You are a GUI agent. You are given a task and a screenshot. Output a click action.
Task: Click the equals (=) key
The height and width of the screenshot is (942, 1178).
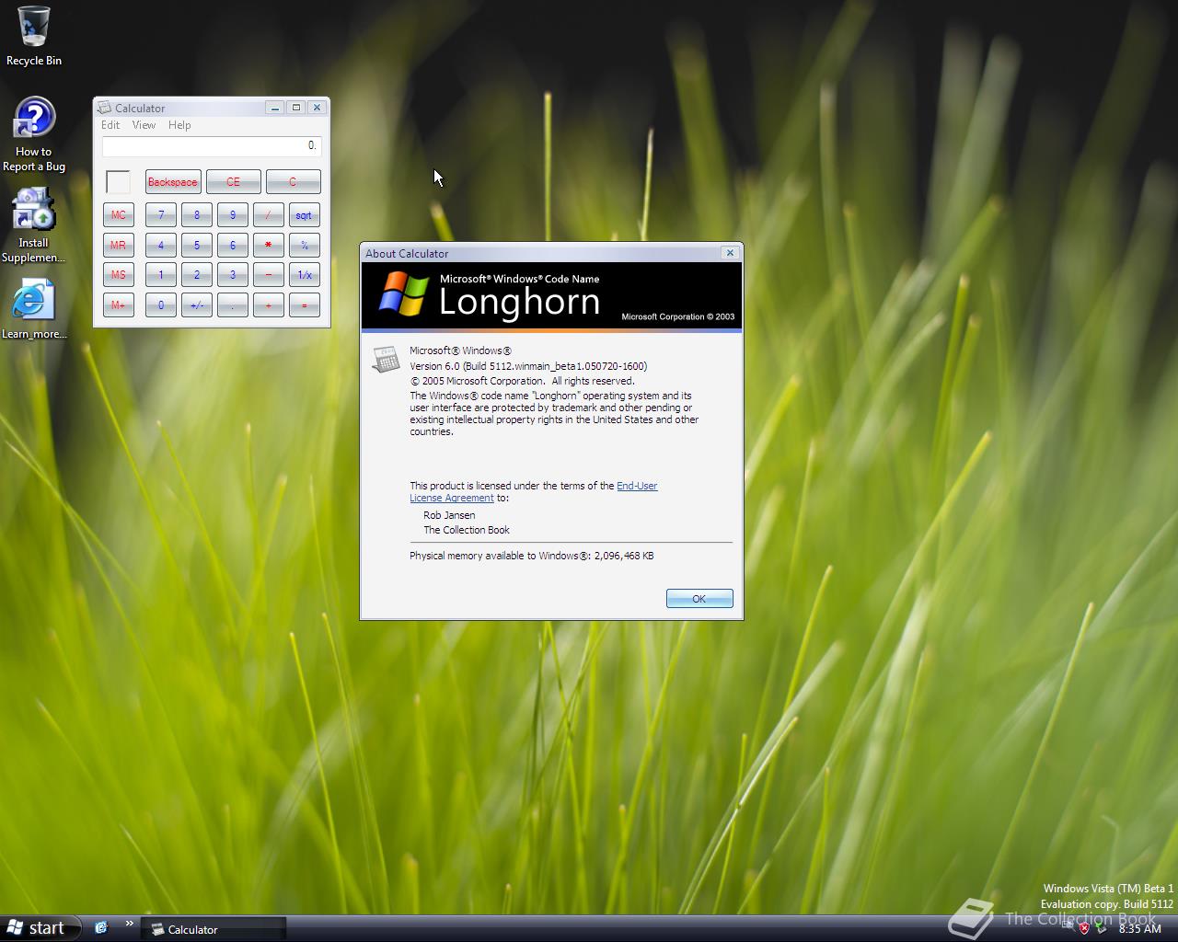pos(305,305)
